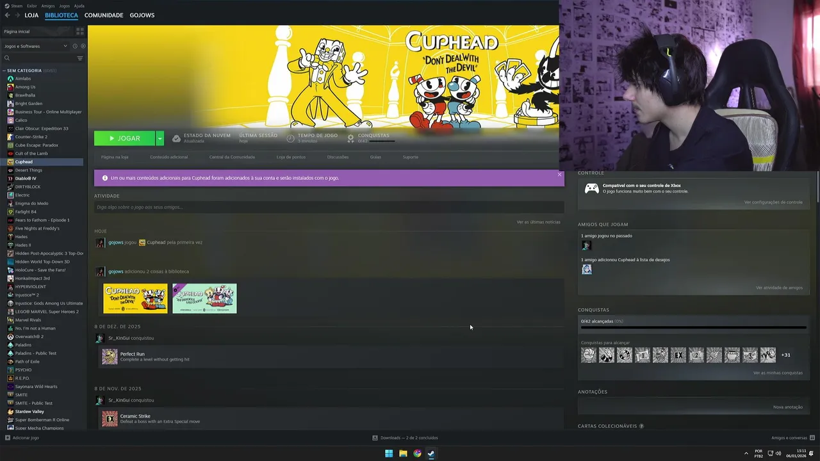Go to the Comunidade tab
Screen dimensions: 820x461
(104, 15)
